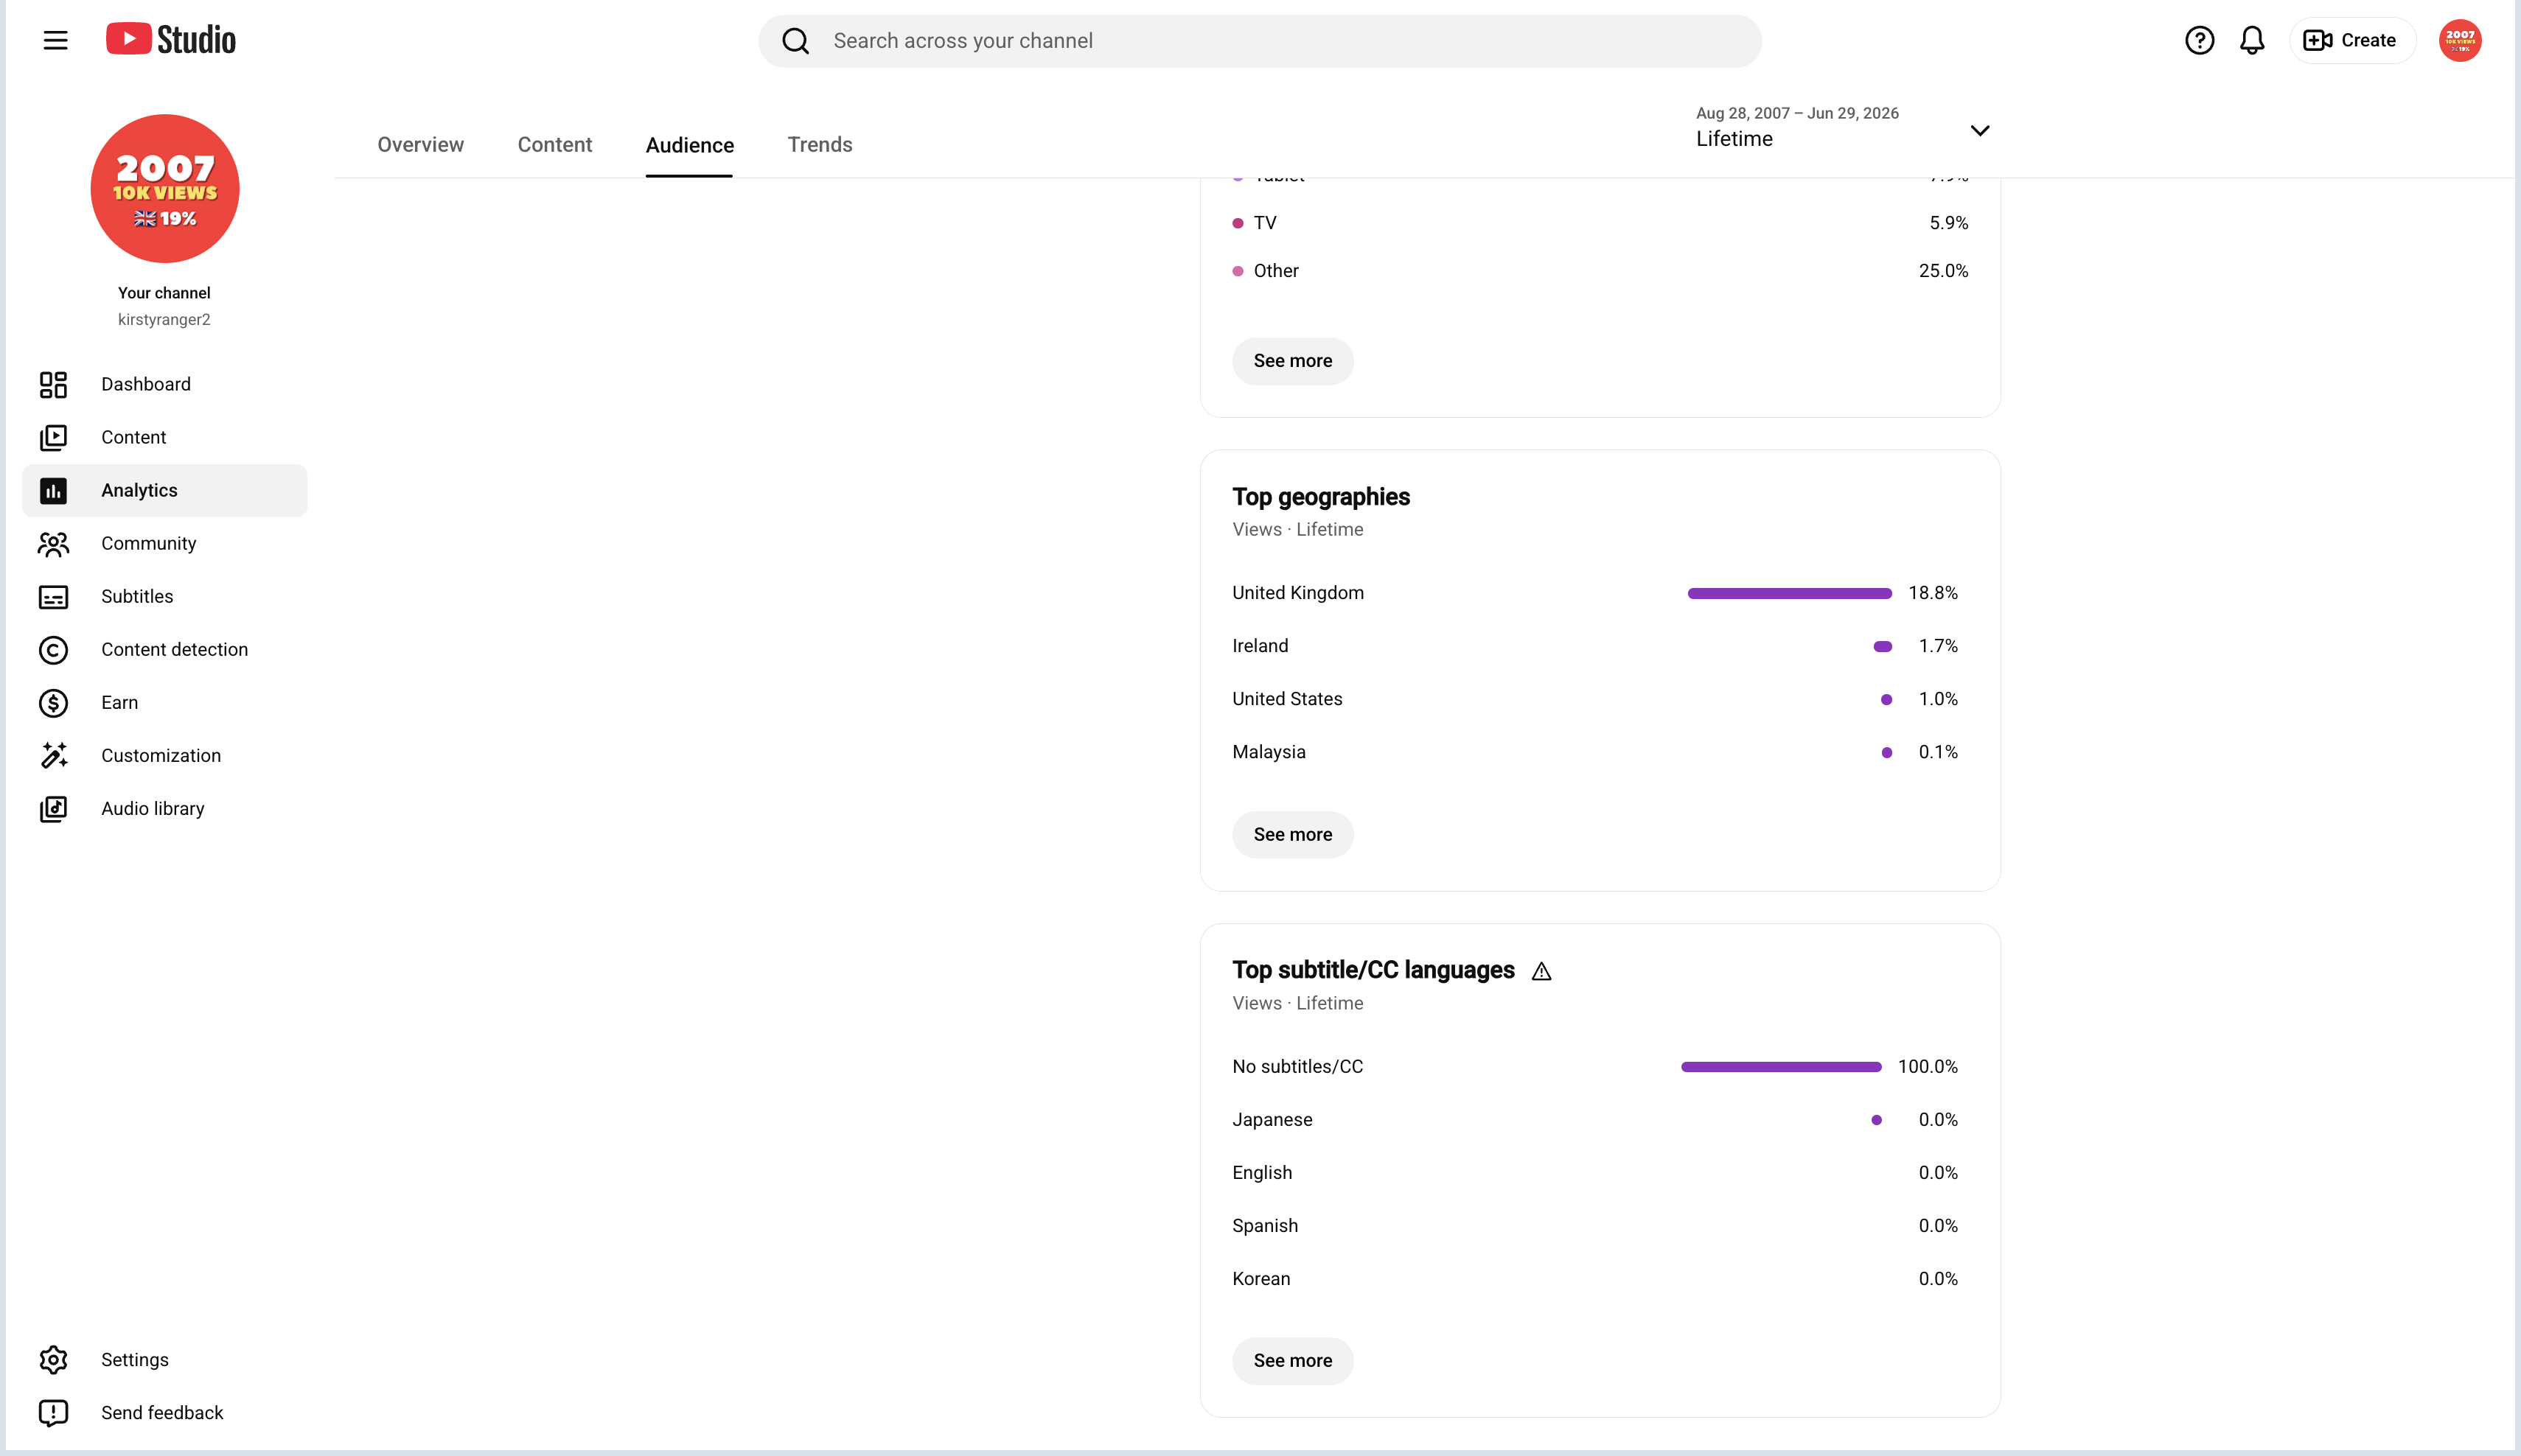Click See more under Top geographies
2521x1456 pixels.
(1292, 834)
